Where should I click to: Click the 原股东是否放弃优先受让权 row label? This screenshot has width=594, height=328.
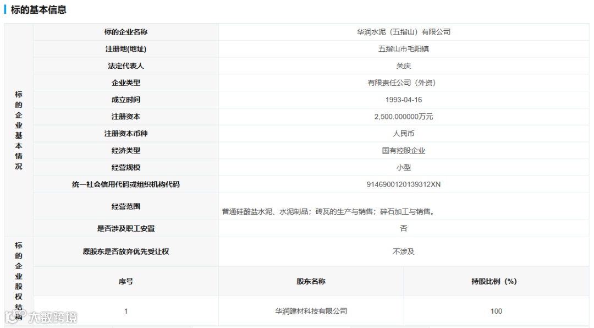tap(126, 251)
